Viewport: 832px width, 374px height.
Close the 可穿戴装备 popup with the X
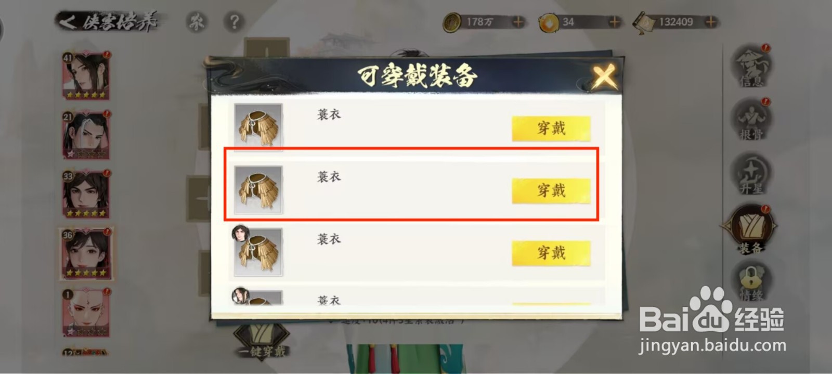604,76
